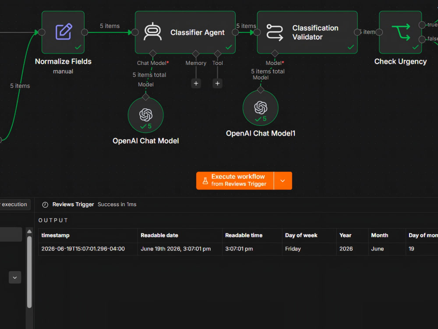Click the OUTPUT panel heading

(53, 221)
